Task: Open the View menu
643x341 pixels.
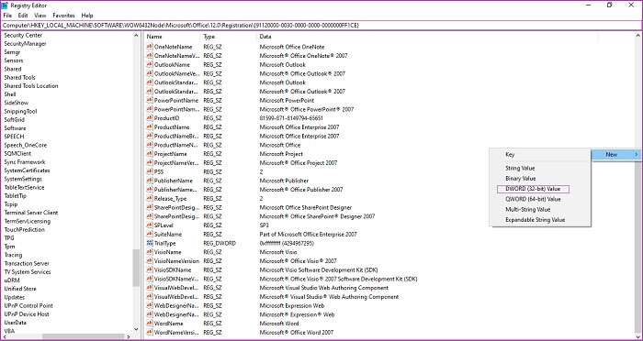Action: point(40,16)
